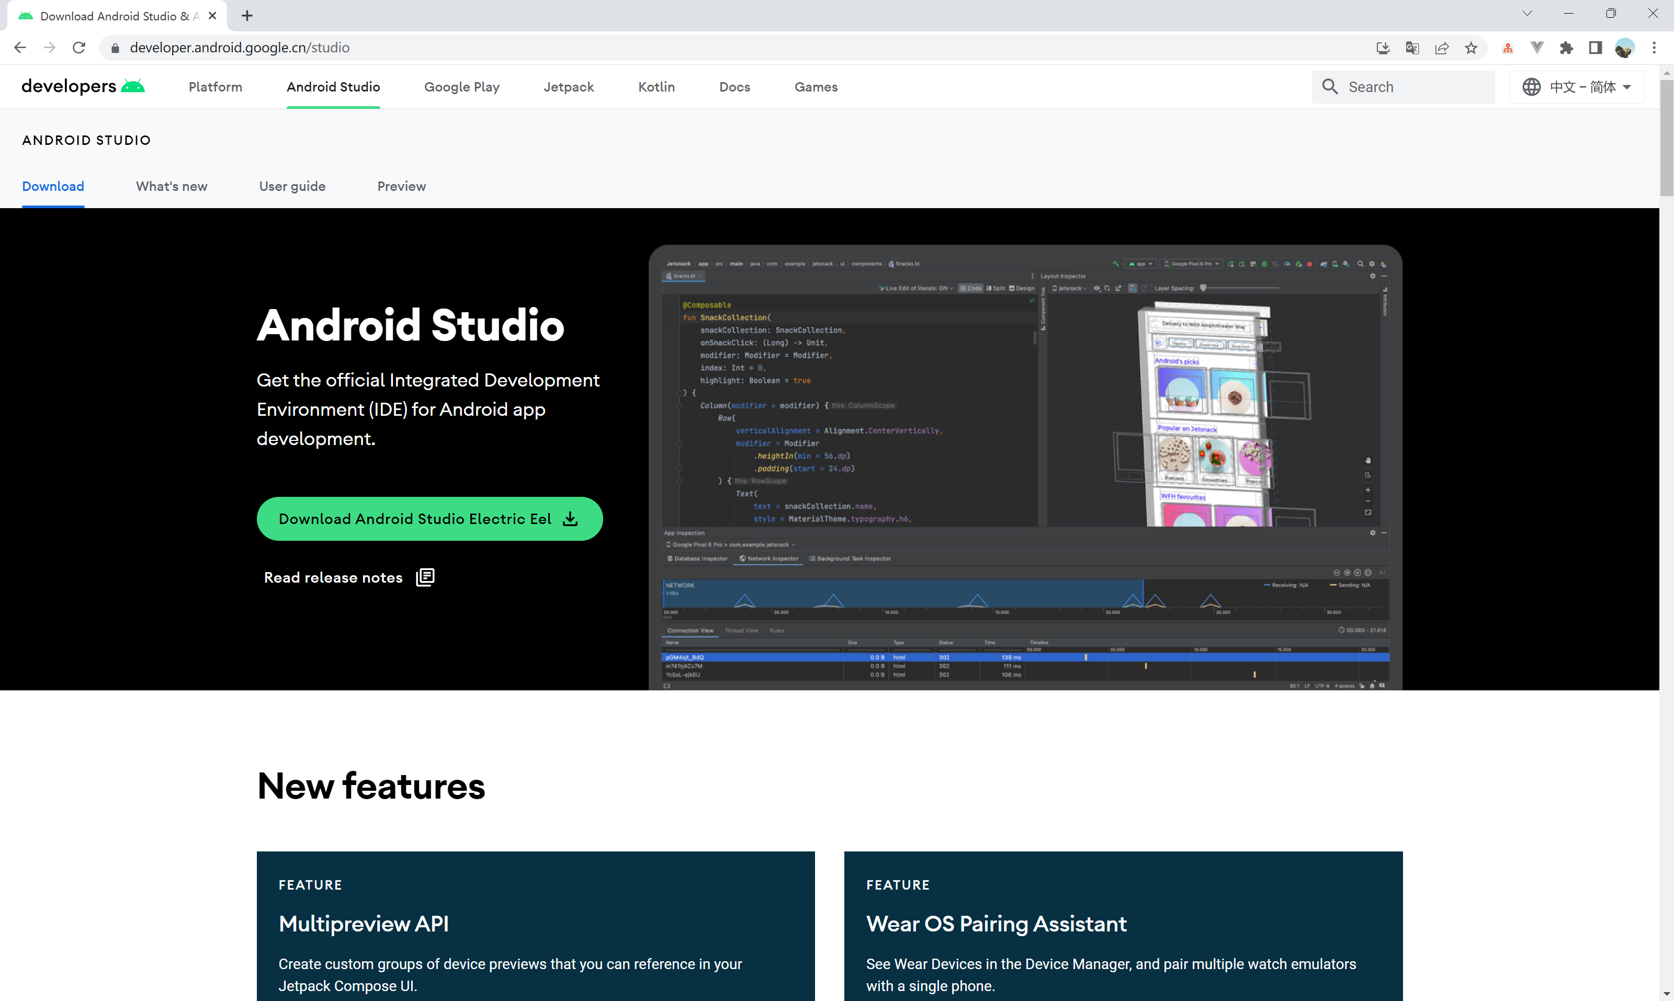Viewport: 1674px width, 1001px height.
Task: Open the Chrome profile avatar
Action: (x=1625, y=48)
